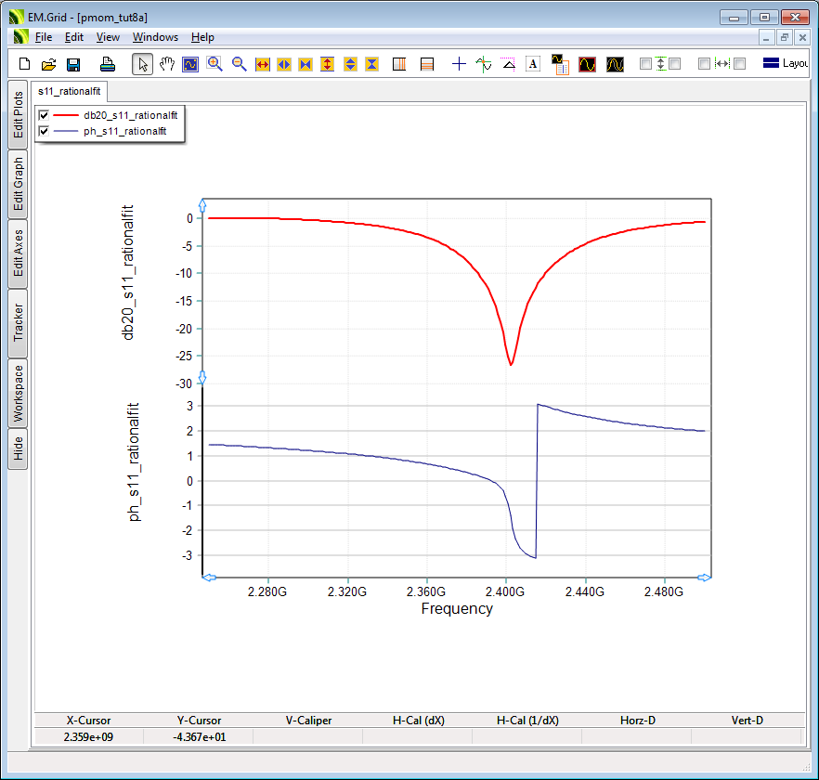
Task: Select the s11_rationalfit tab
Action: click(x=70, y=91)
